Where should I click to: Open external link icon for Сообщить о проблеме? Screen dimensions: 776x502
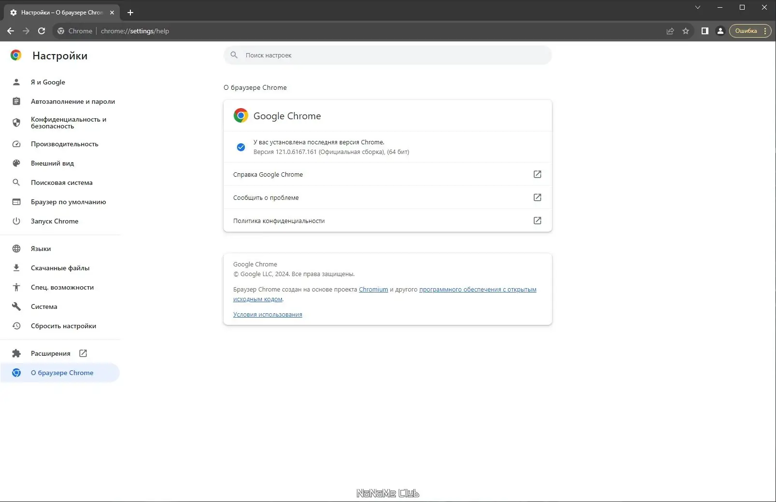pyautogui.click(x=537, y=197)
